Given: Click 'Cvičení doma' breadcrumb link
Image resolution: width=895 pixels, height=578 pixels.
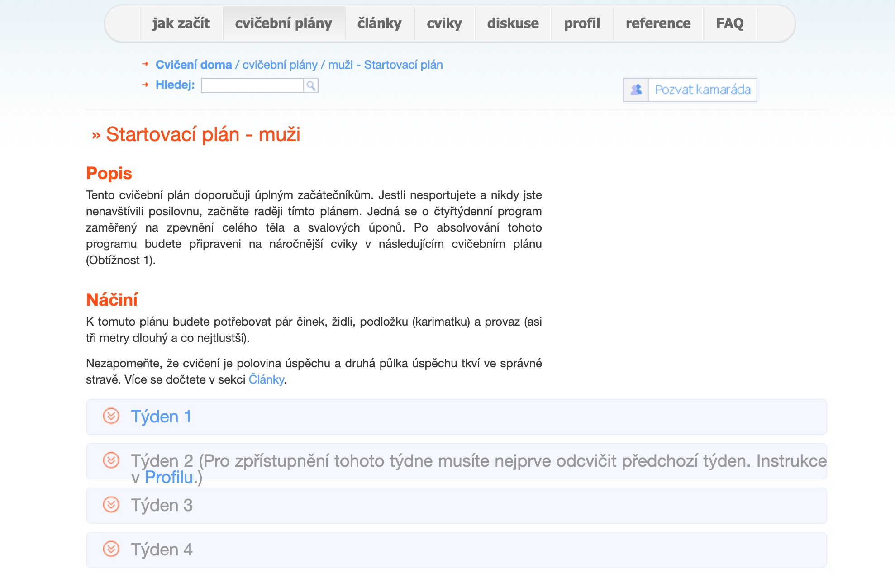Looking at the screenshot, I should [194, 65].
